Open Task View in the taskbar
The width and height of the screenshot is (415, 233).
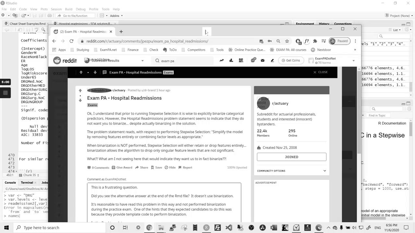click(x=125, y=227)
